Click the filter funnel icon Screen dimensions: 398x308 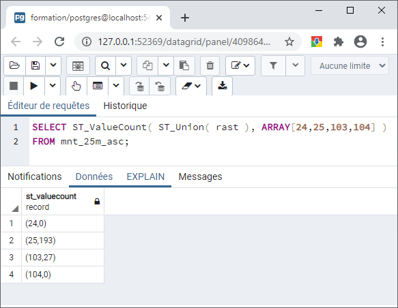pos(273,65)
